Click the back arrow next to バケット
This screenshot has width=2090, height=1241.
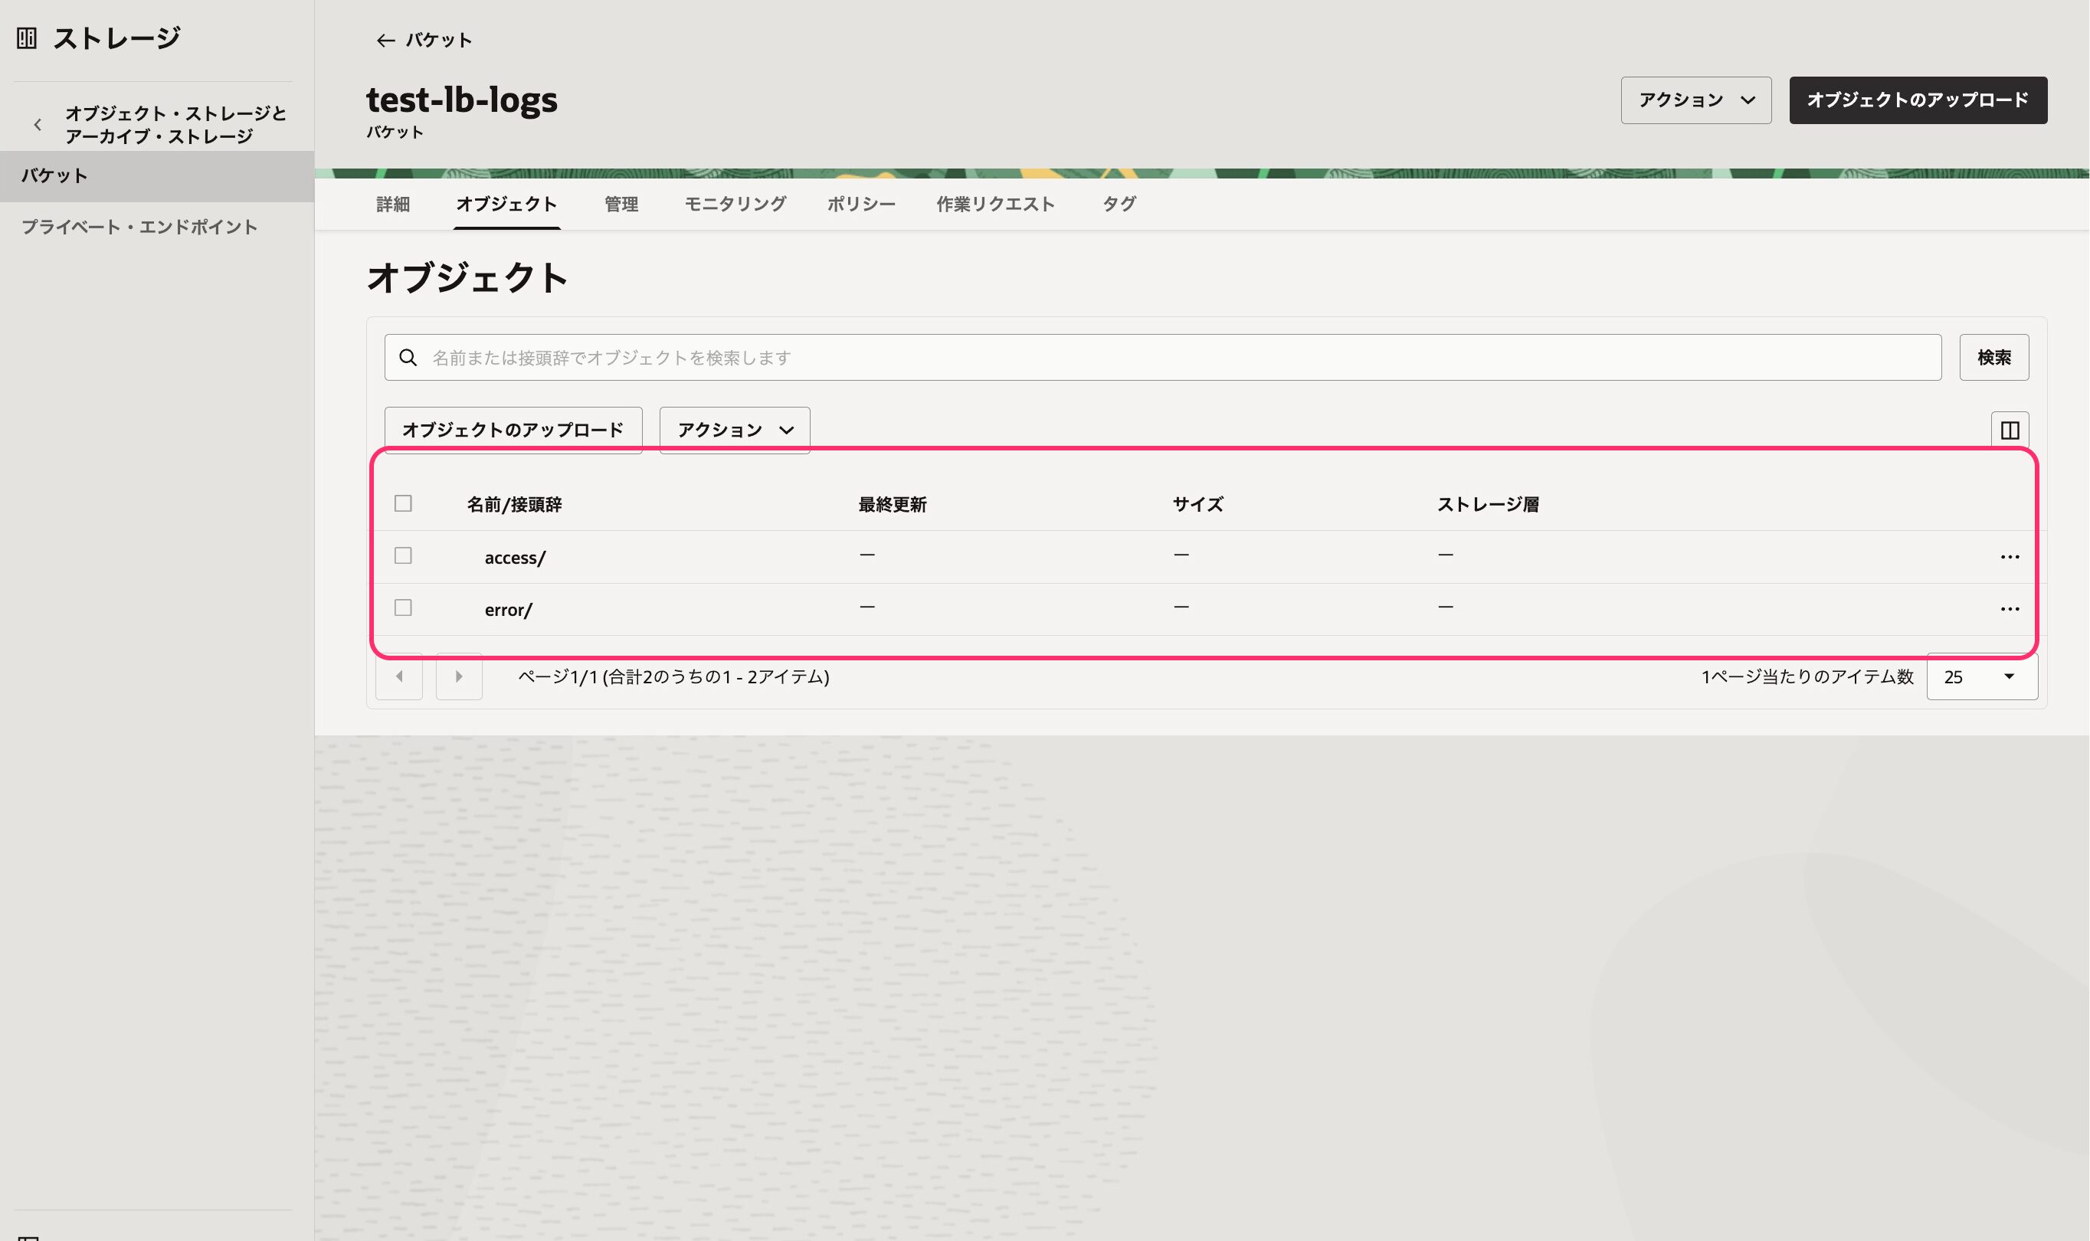pos(385,39)
